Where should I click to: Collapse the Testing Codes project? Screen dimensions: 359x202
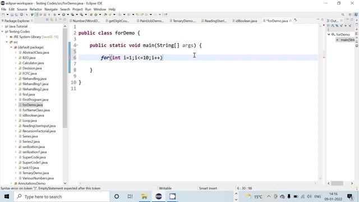click(x=2, y=31)
